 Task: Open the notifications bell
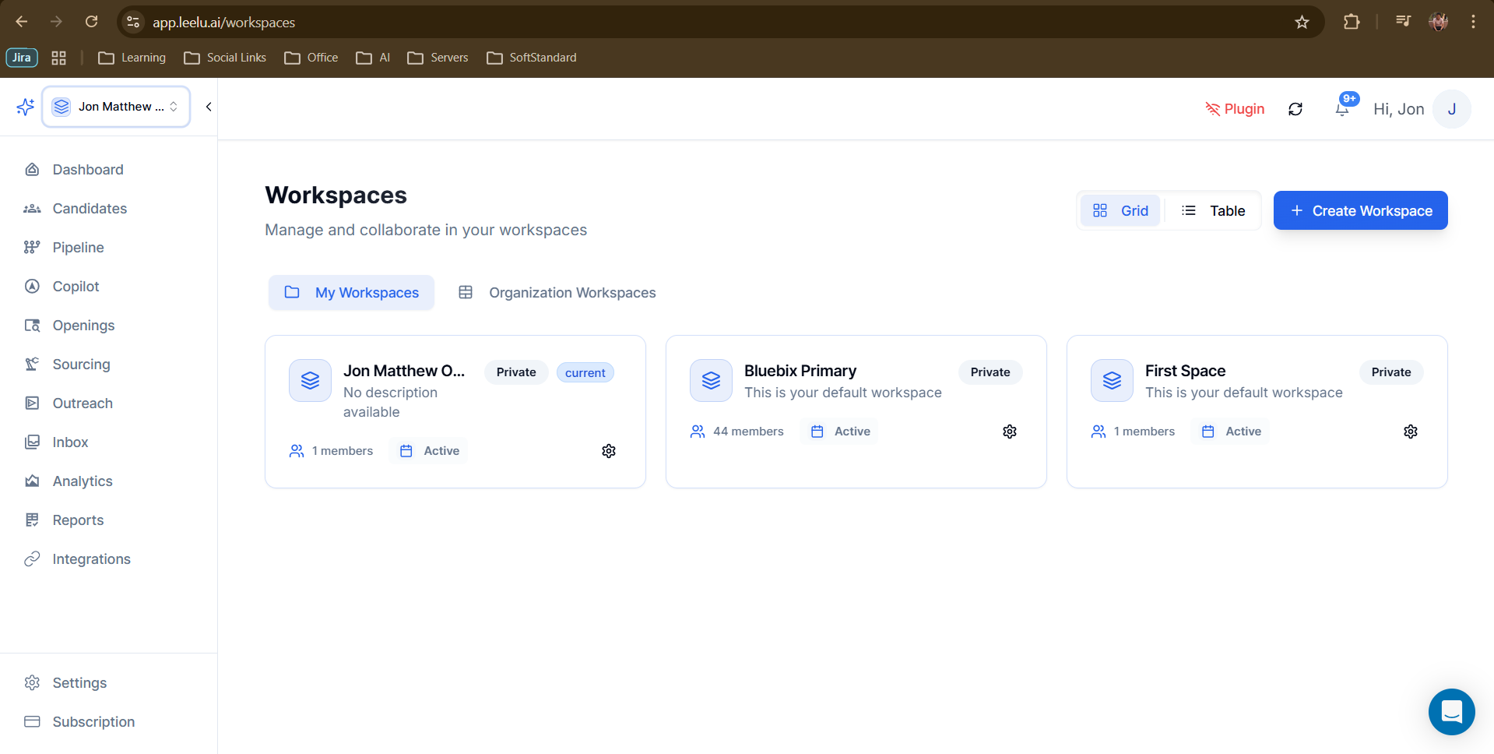pyautogui.click(x=1342, y=109)
